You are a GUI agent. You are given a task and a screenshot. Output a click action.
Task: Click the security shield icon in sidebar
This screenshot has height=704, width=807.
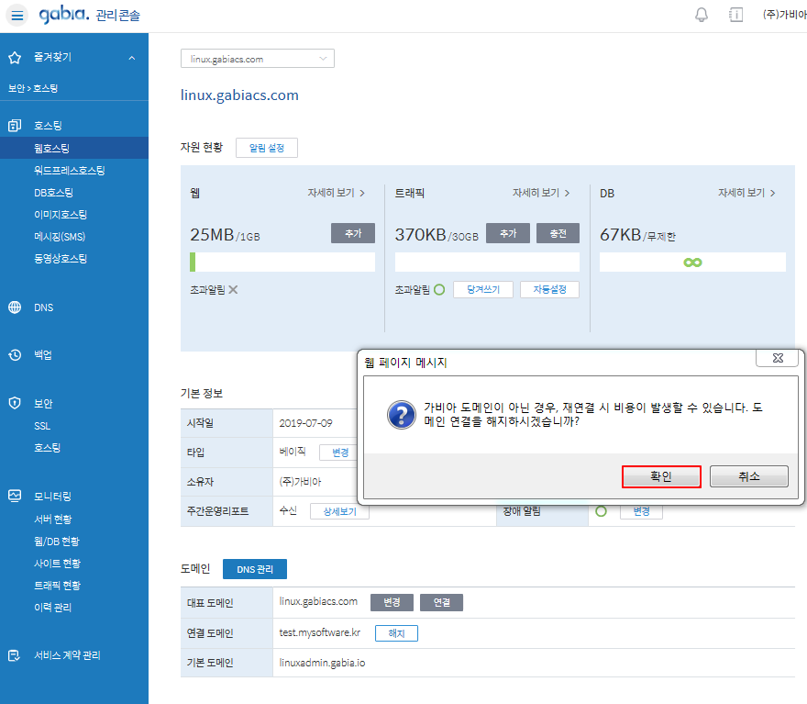click(x=15, y=403)
